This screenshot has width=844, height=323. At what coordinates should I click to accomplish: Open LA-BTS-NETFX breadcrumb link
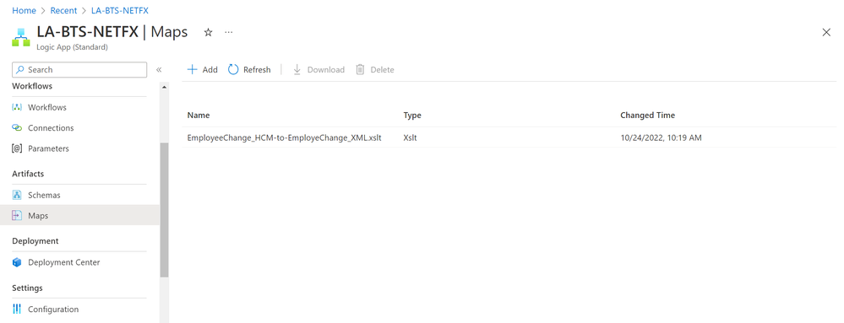tap(120, 10)
